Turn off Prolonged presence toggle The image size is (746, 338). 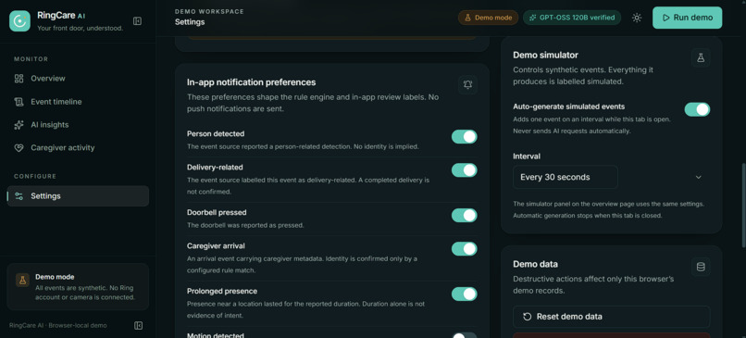(x=465, y=294)
